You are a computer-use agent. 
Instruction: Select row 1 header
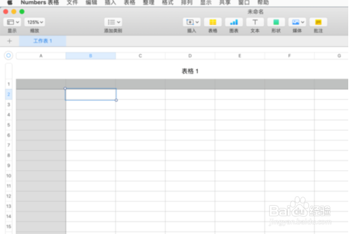[8, 84]
